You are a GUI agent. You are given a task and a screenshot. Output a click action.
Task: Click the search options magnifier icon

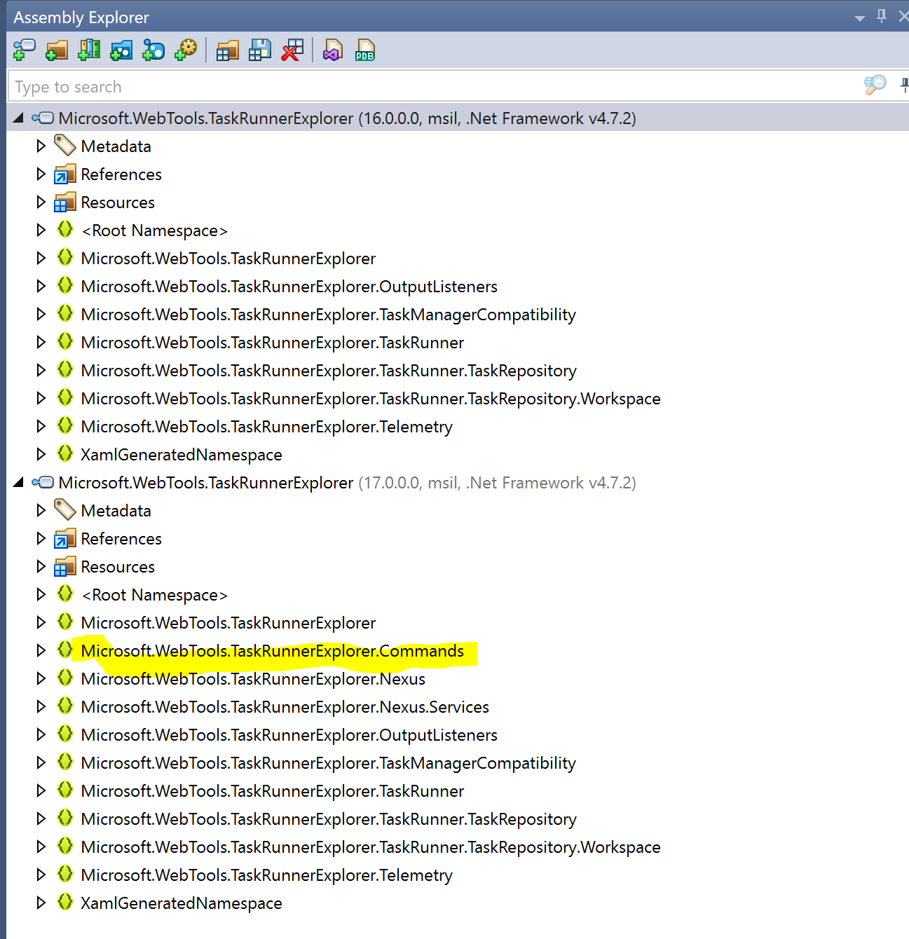coord(875,85)
